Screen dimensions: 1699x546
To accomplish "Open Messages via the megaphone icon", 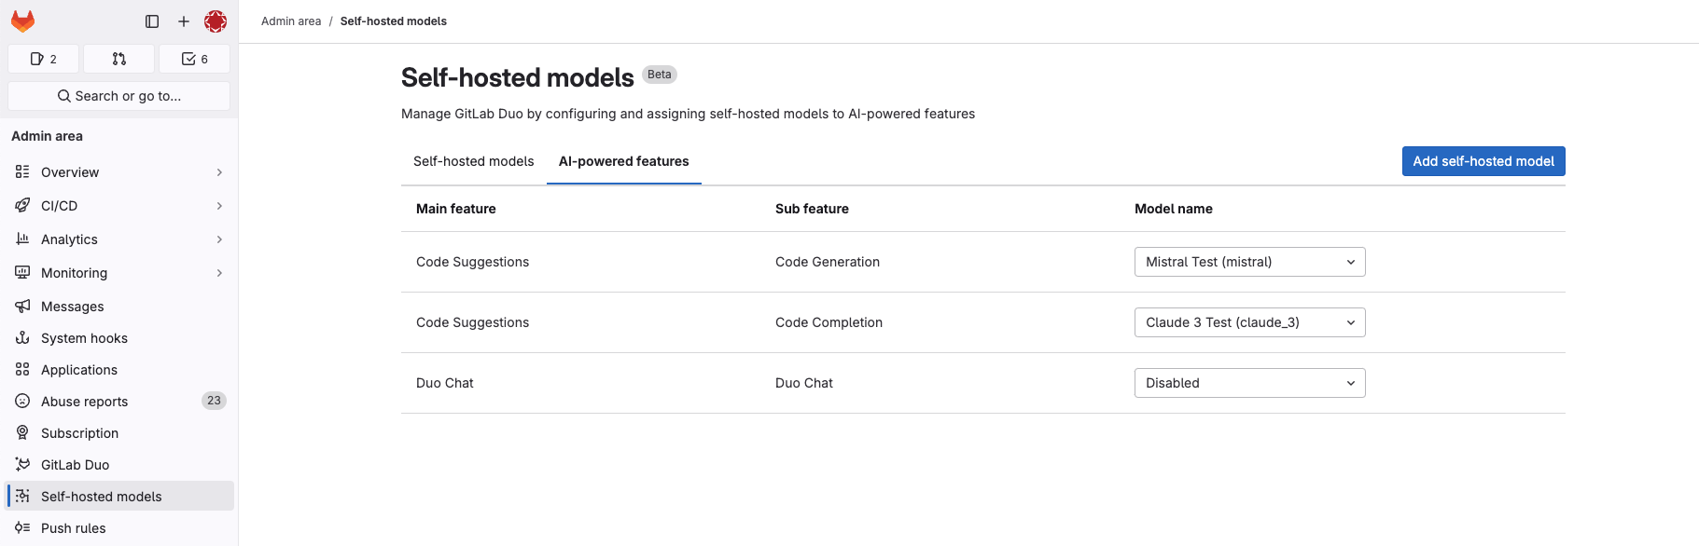I will coord(22,306).
